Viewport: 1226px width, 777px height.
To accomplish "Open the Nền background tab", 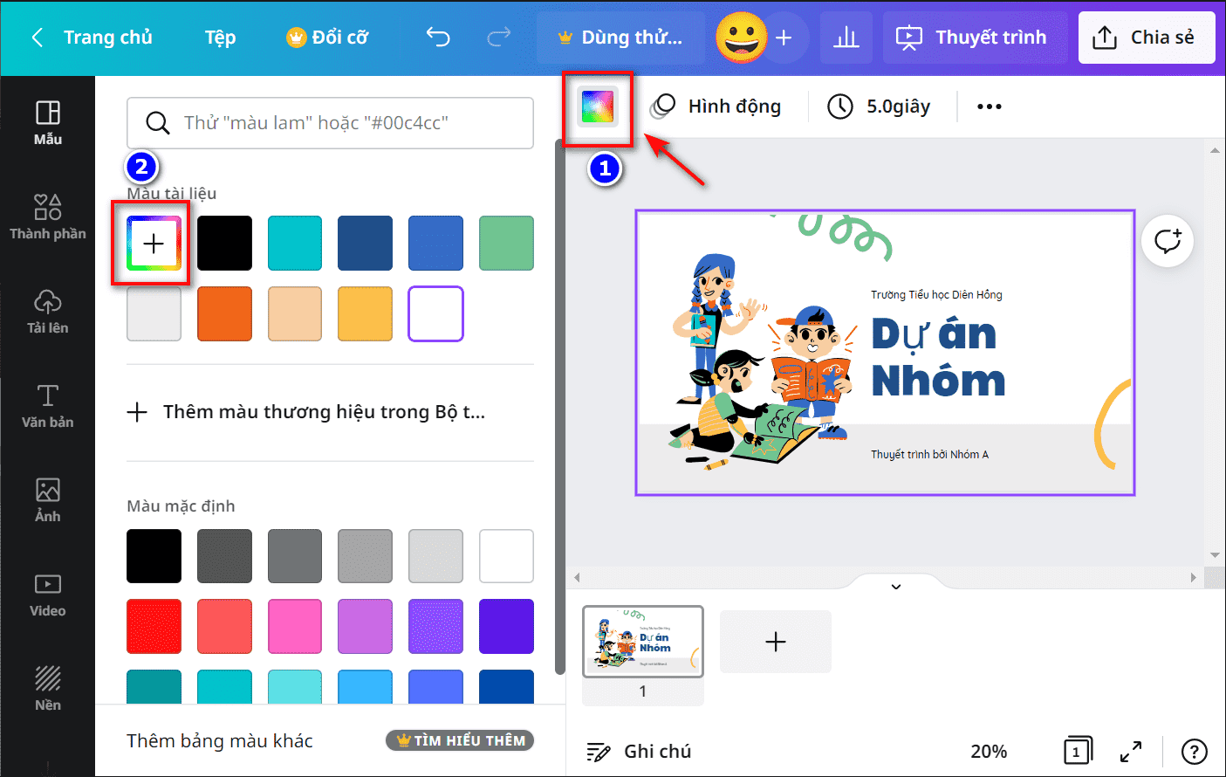I will pos(47,689).
